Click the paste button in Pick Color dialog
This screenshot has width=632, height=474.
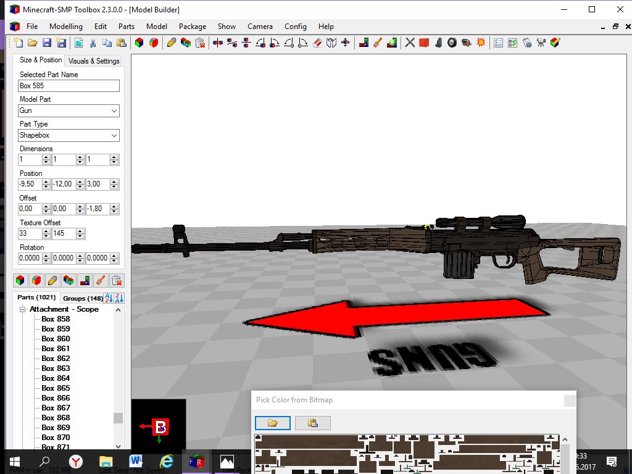313,423
